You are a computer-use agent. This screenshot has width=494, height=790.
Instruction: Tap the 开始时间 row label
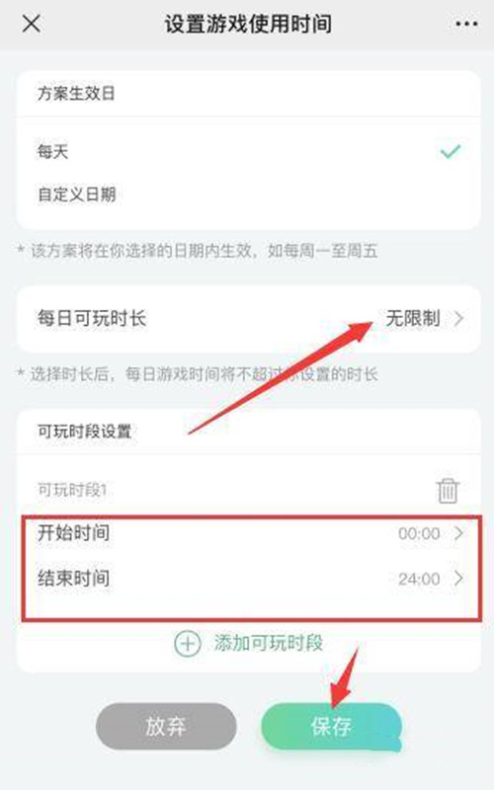coord(73,532)
